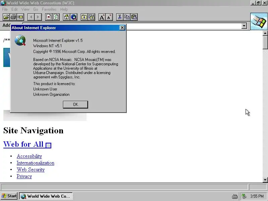Open the Go menu

click(x=36, y=9)
